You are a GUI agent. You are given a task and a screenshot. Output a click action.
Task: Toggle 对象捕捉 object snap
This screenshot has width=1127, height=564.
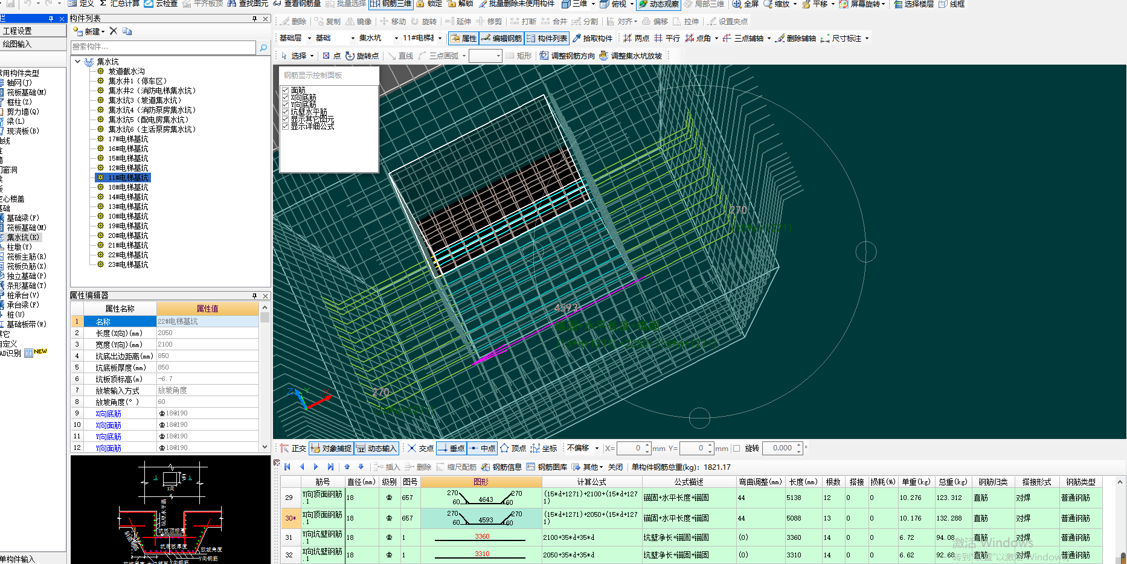tap(331, 448)
